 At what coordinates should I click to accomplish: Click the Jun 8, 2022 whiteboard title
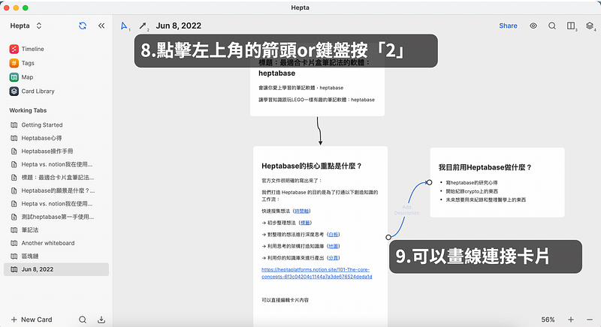(x=178, y=25)
